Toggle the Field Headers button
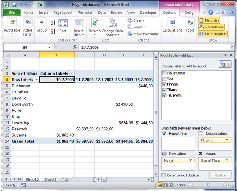The height and width of the screenshot is (191, 237). point(213,34)
